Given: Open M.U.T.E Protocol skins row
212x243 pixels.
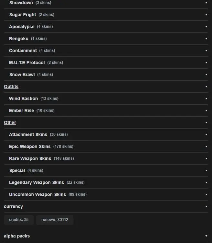Looking at the screenshot, I should [x=106, y=63].
